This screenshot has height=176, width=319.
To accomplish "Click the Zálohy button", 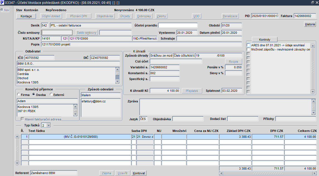I will pos(162,16).
